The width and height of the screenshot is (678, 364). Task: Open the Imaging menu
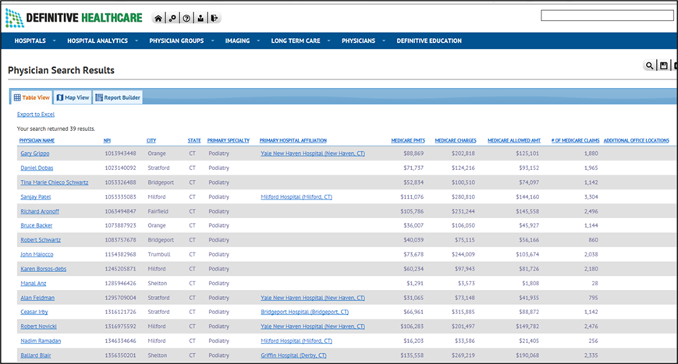tap(237, 41)
